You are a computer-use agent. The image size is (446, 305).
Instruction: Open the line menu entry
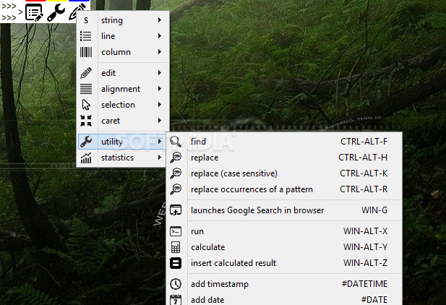point(123,36)
